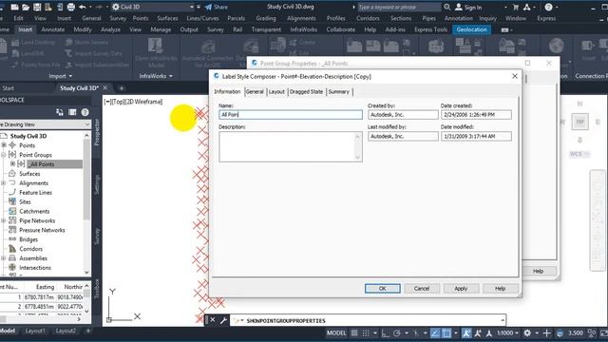Expand the Points tree node
The height and width of the screenshot is (342, 608).
click(x=4, y=145)
